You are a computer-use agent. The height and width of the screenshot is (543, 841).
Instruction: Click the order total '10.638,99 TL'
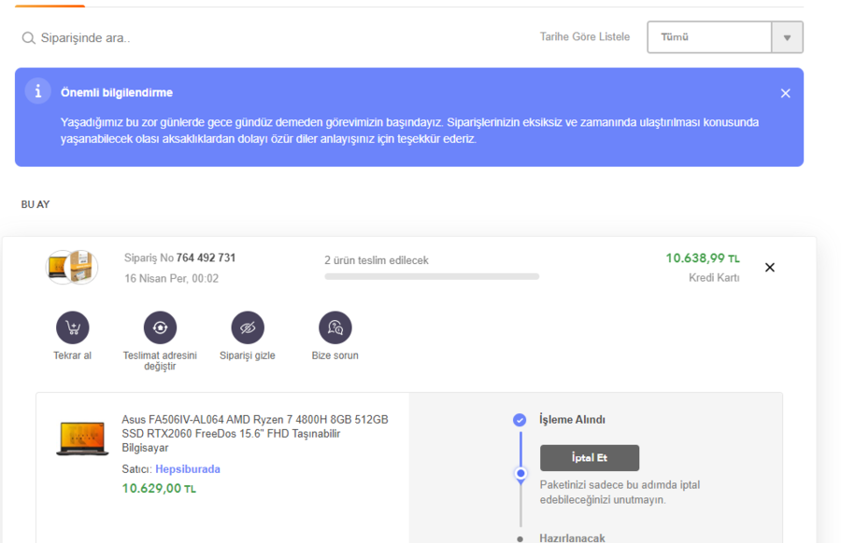[703, 258]
